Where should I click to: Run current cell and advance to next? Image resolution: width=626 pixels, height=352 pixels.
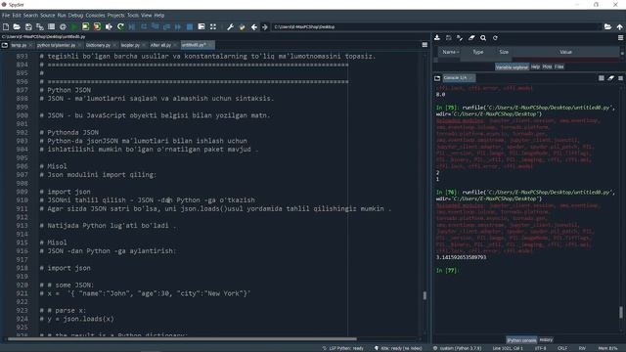tap(97, 26)
